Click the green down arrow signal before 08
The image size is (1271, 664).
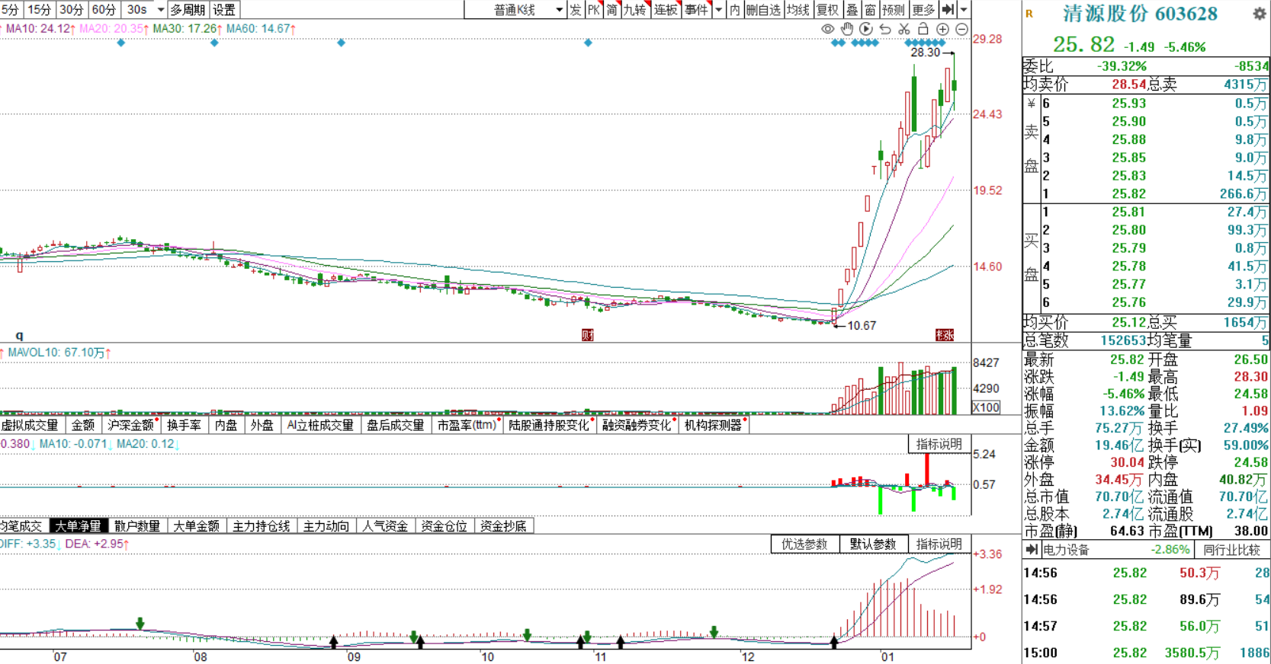(x=140, y=624)
